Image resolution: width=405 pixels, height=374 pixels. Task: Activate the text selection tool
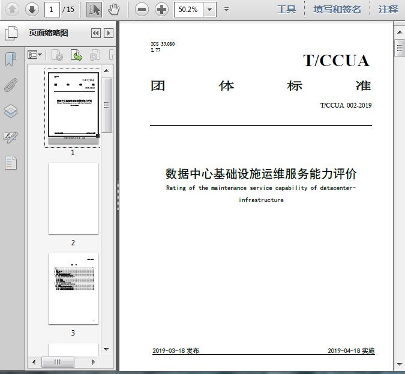[x=94, y=10]
